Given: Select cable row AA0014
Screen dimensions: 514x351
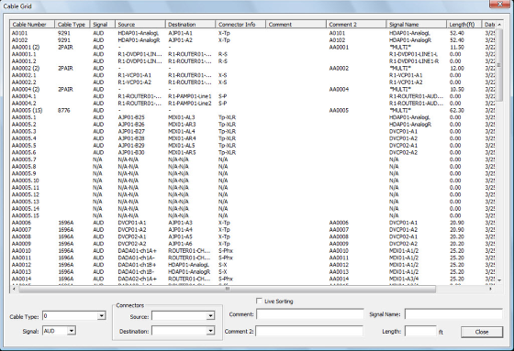Looking at the screenshot, I should [251, 279].
